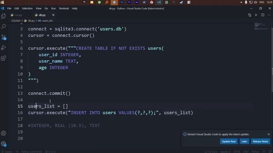Open the Search view in the activity bar
This screenshot has width=273, height=153.
coord(3,26)
